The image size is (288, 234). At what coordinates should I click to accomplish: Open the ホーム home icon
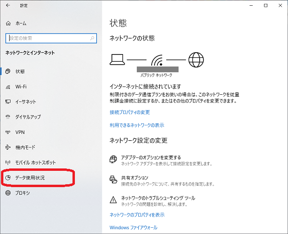coord(8,23)
